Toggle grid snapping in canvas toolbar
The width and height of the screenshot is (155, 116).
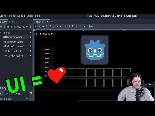(69, 26)
